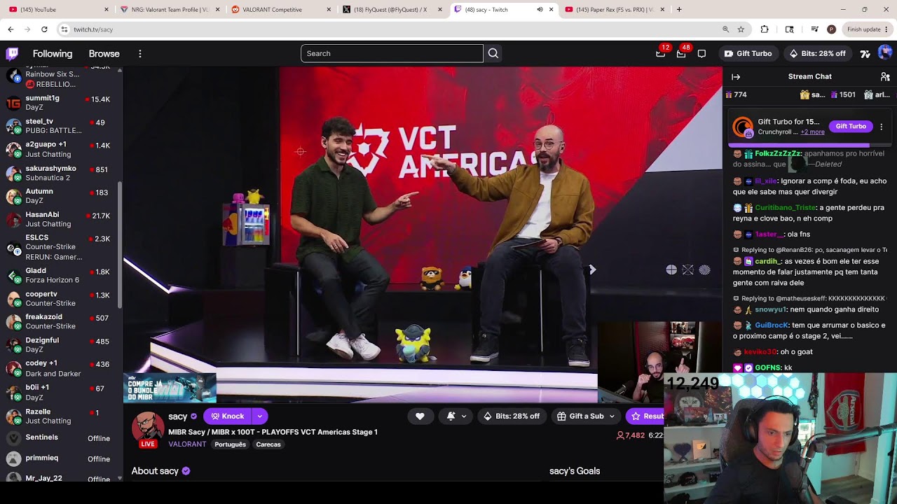
Task: Mute the sacy Twitch tab audio icon
Action: point(540,10)
